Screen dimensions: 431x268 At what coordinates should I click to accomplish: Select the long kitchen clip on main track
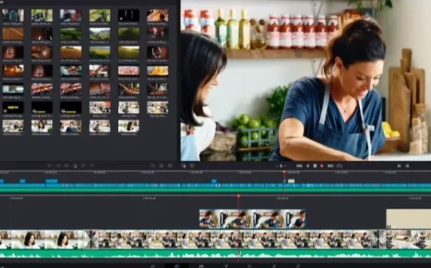(235, 239)
